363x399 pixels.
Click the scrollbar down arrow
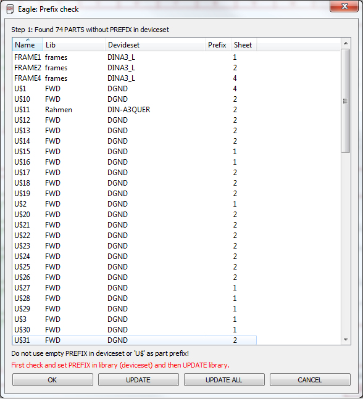(x=346, y=339)
